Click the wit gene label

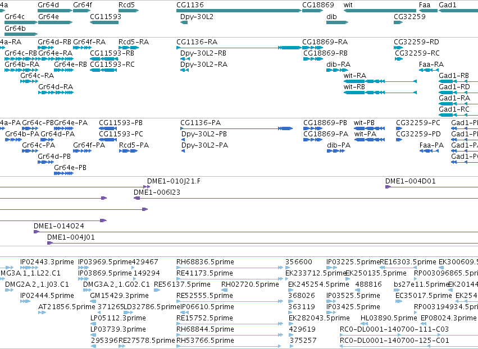point(348,5)
